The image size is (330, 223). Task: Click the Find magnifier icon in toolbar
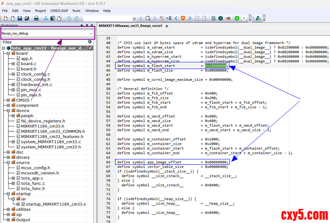pos(148,18)
